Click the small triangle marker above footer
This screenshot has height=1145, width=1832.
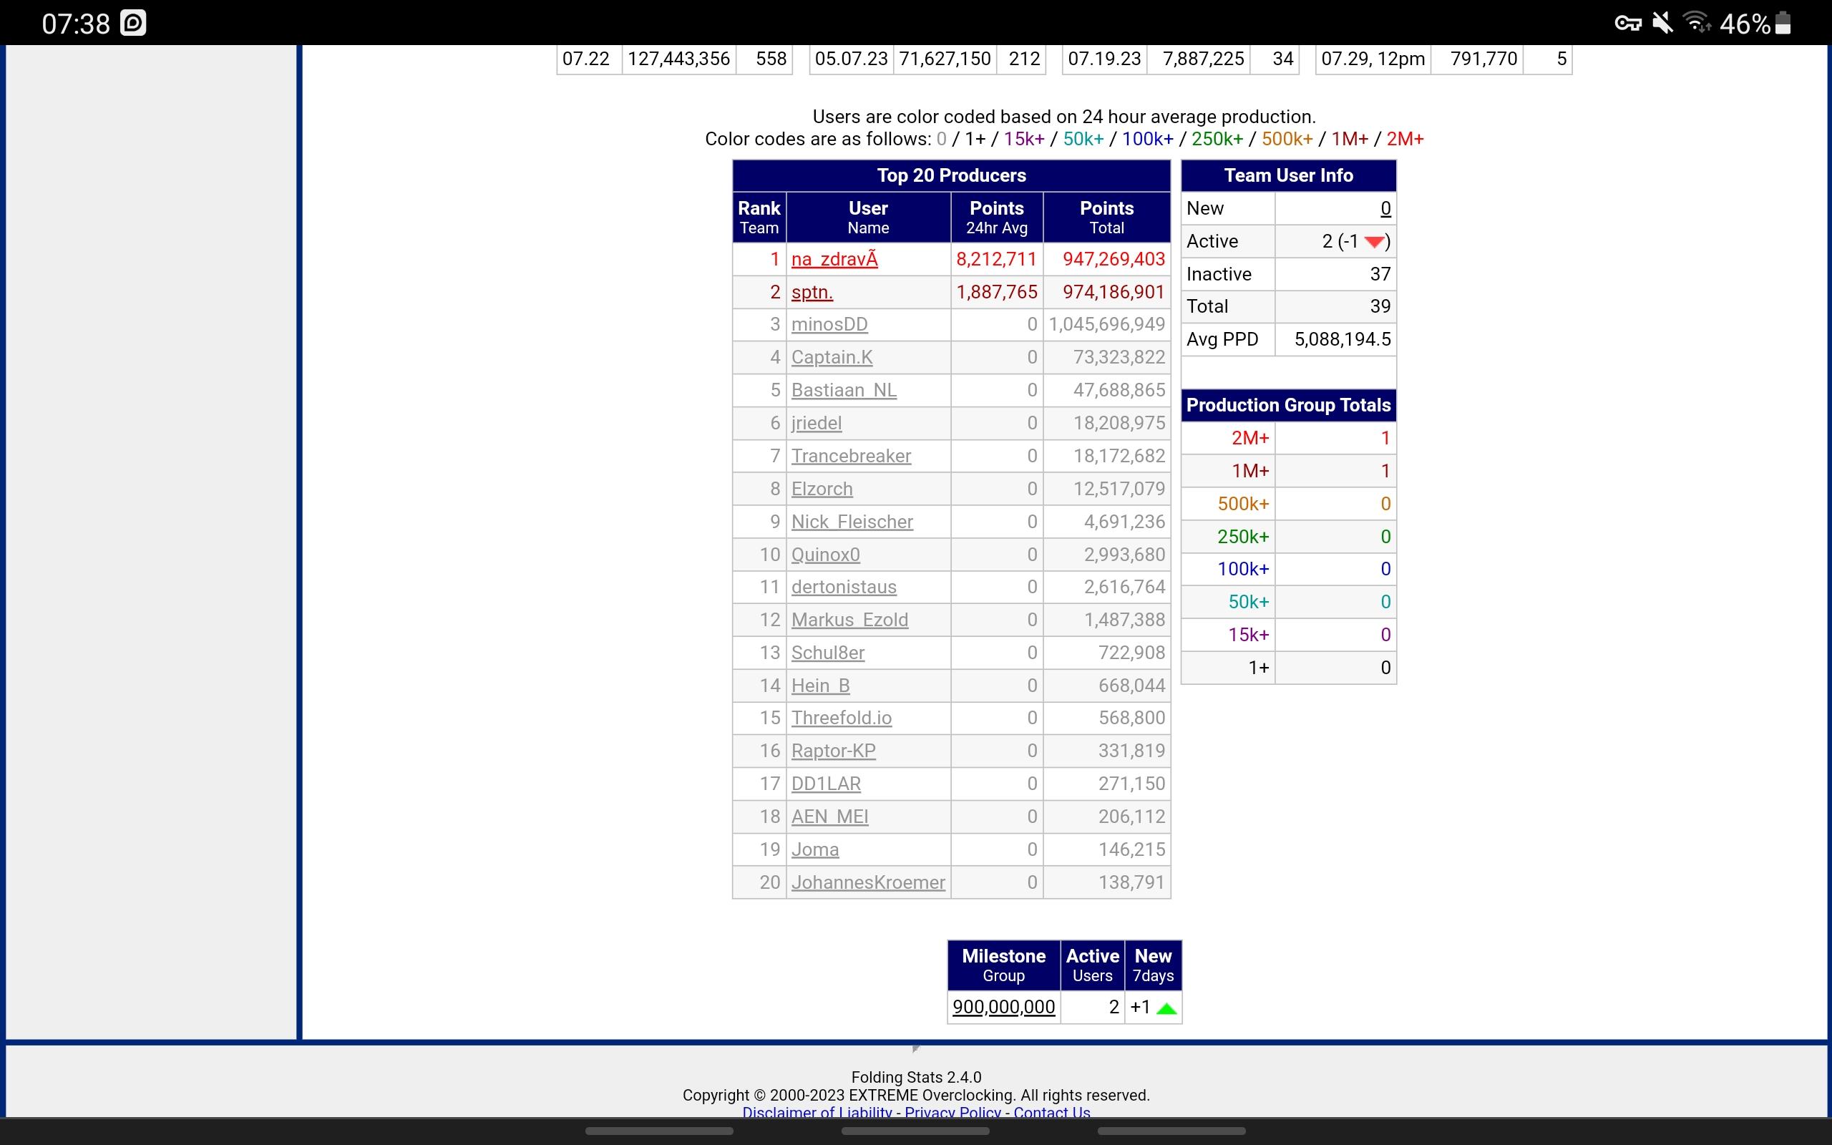916,1049
